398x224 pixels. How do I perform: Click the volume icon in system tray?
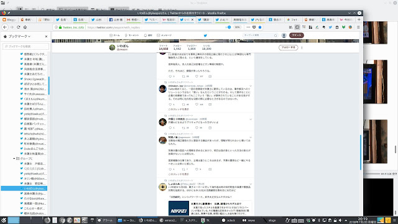point(340,220)
